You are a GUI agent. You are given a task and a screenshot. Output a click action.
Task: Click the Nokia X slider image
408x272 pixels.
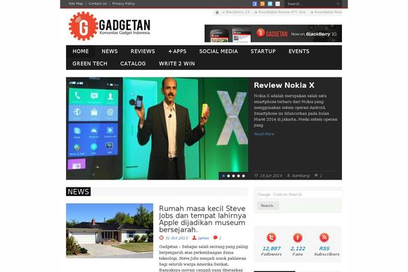(x=157, y=129)
